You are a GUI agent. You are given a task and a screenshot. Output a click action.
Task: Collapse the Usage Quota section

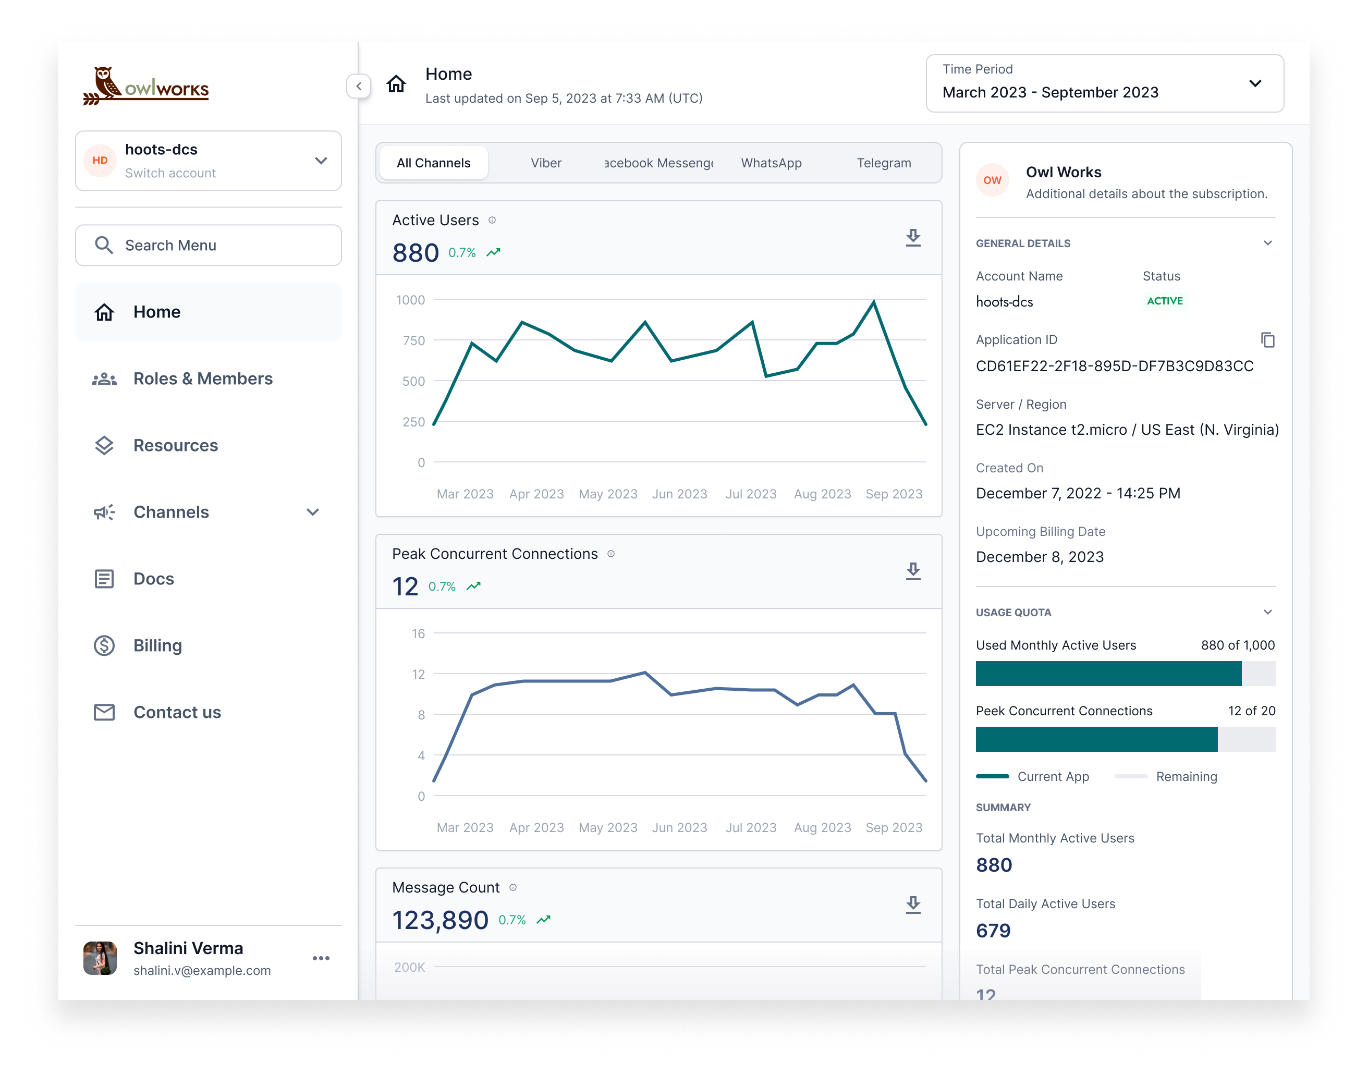pos(1267,612)
